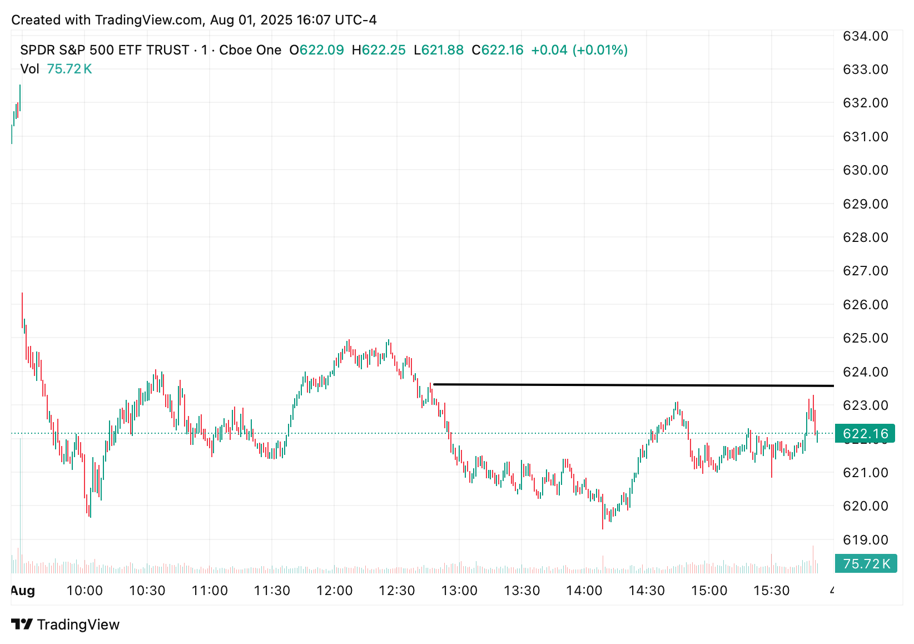Select the Vol 75.72 K indicator legend
The height and width of the screenshot is (644, 914).
pos(56,69)
